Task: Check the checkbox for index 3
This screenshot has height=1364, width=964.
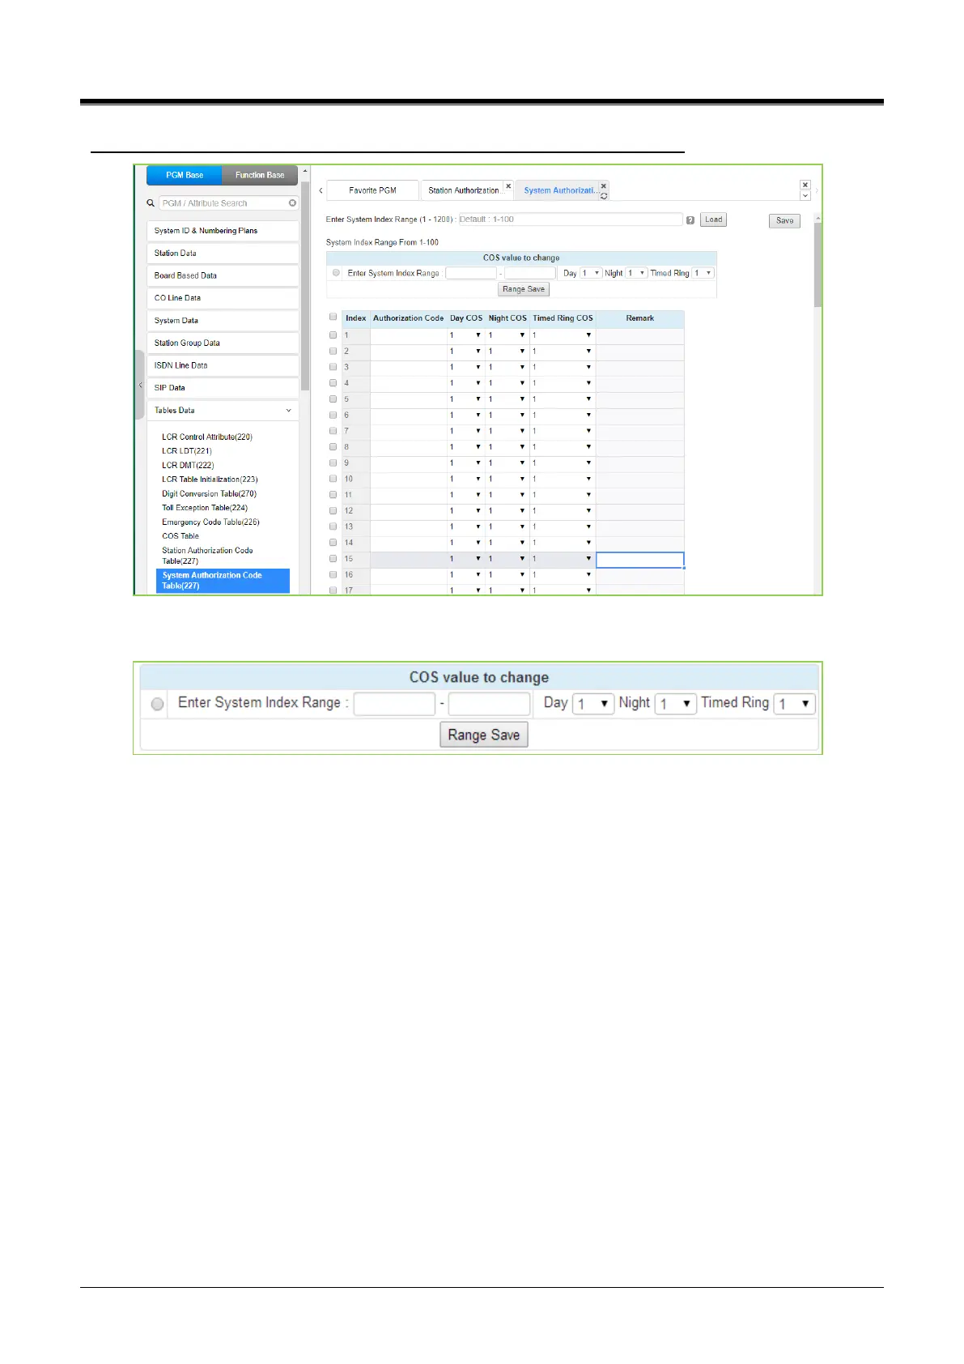Action: coord(333,367)
